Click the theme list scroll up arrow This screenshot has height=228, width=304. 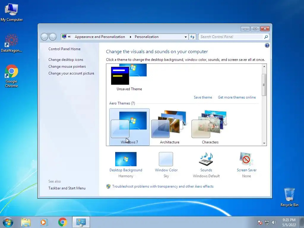point(264,66)
